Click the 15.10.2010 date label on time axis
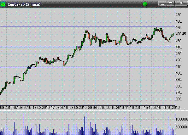 point(152,108)
